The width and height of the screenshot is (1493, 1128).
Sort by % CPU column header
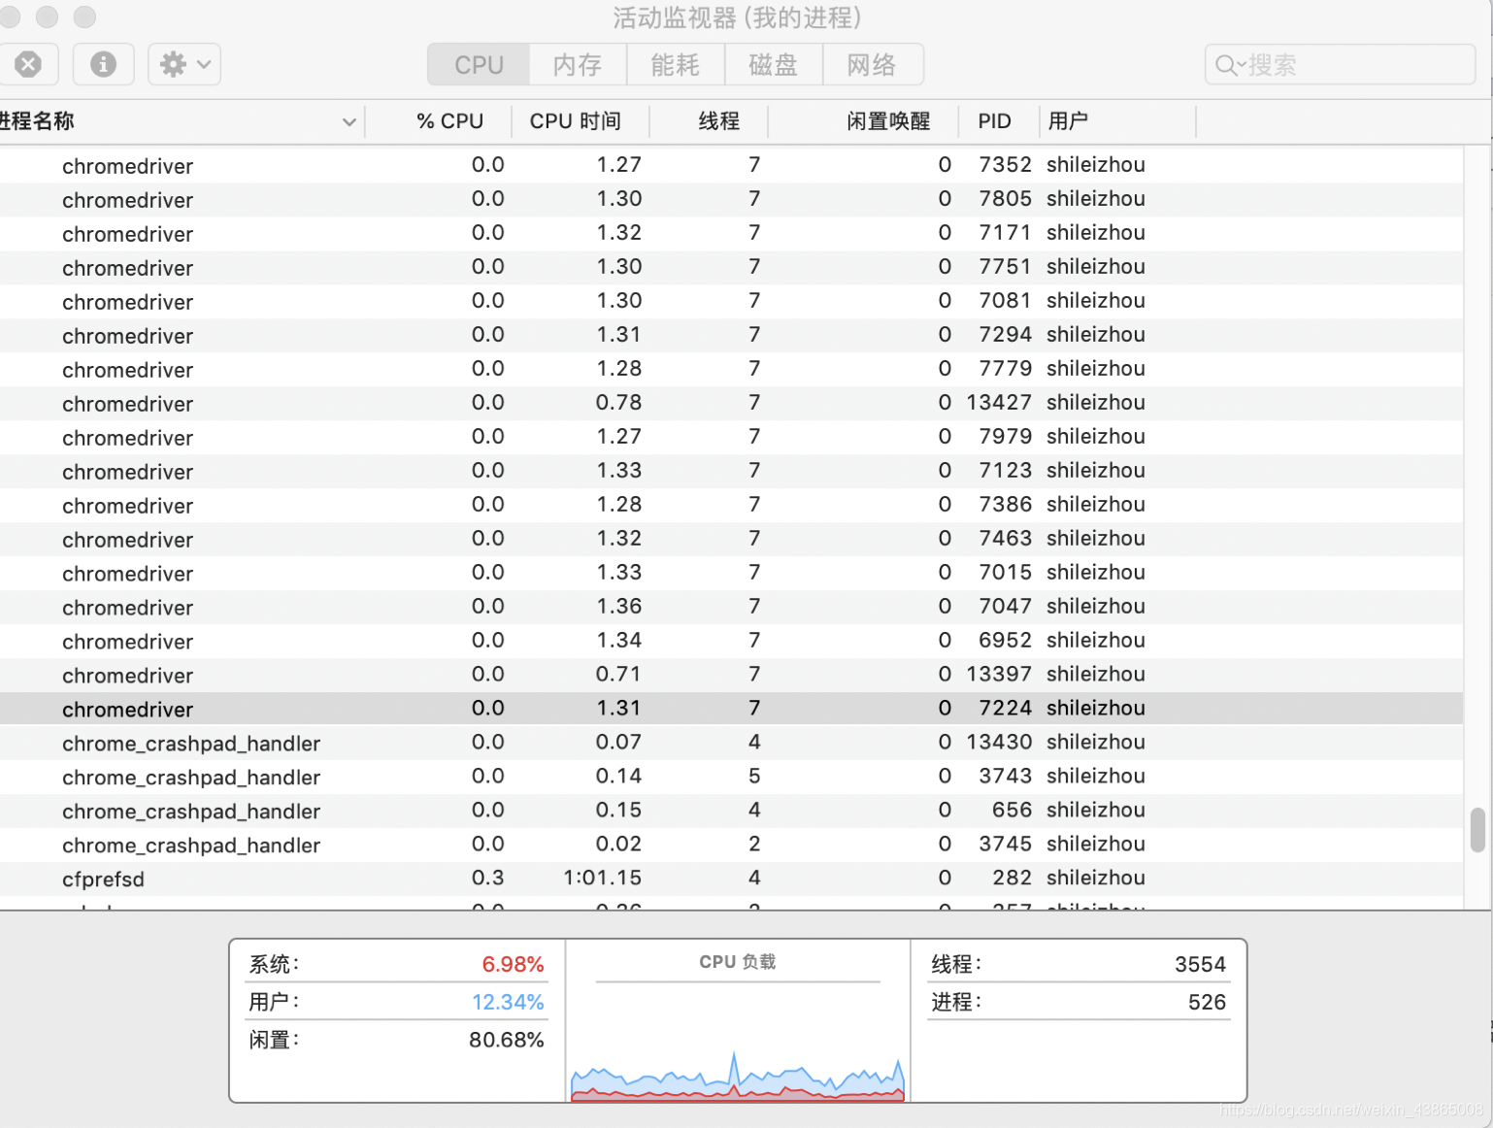click(449, 121)
